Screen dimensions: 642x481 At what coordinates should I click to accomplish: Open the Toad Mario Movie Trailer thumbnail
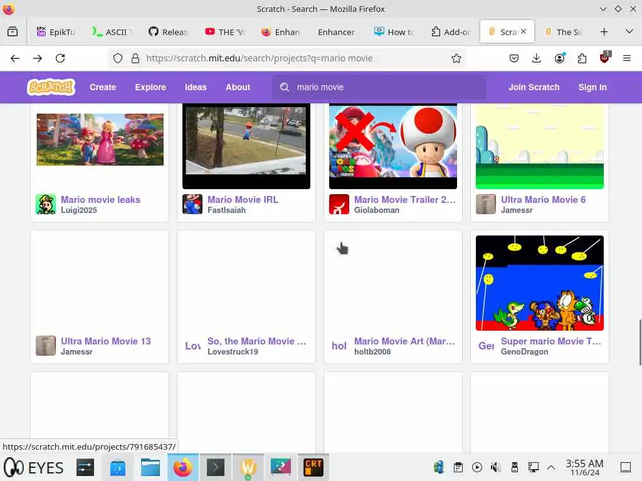(x=393, y=146)
